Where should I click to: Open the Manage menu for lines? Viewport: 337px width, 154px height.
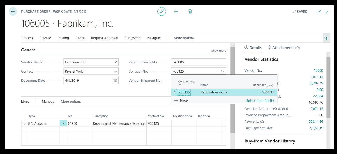(x=48, y=102)
